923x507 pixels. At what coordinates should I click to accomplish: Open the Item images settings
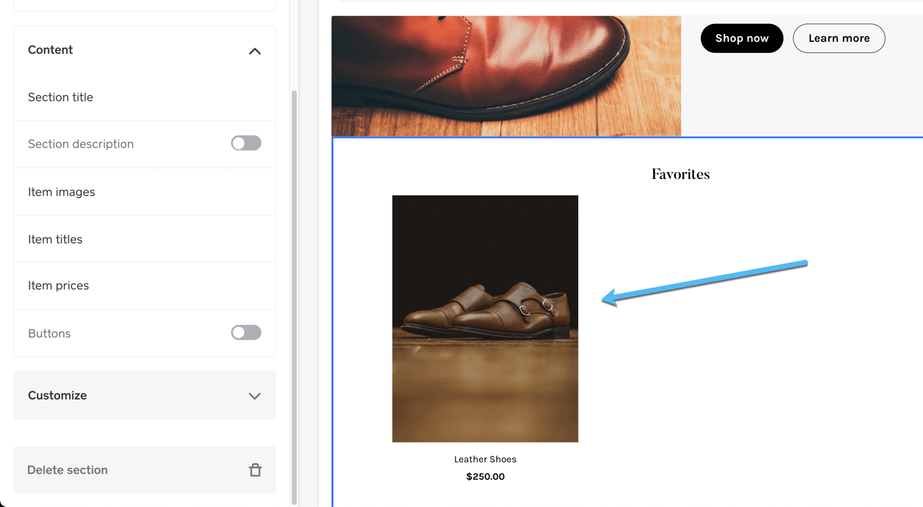tap(61, 192)
